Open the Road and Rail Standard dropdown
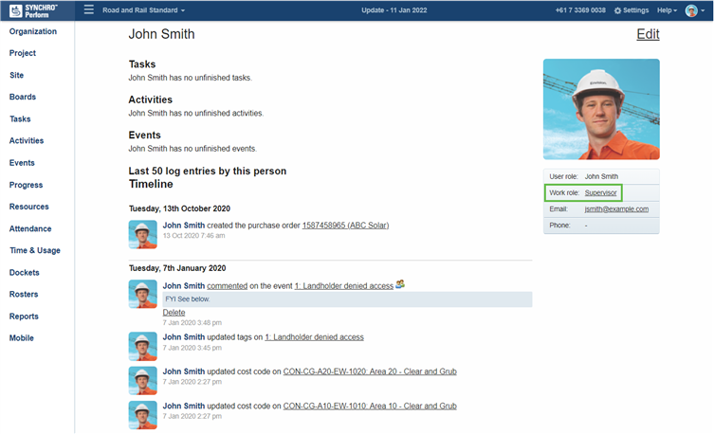The height and width of the screenshot is (434, 714). [x=143, y=10]
